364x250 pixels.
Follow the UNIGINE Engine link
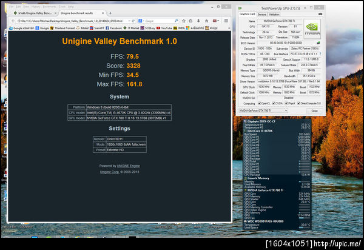click(129, 166)
